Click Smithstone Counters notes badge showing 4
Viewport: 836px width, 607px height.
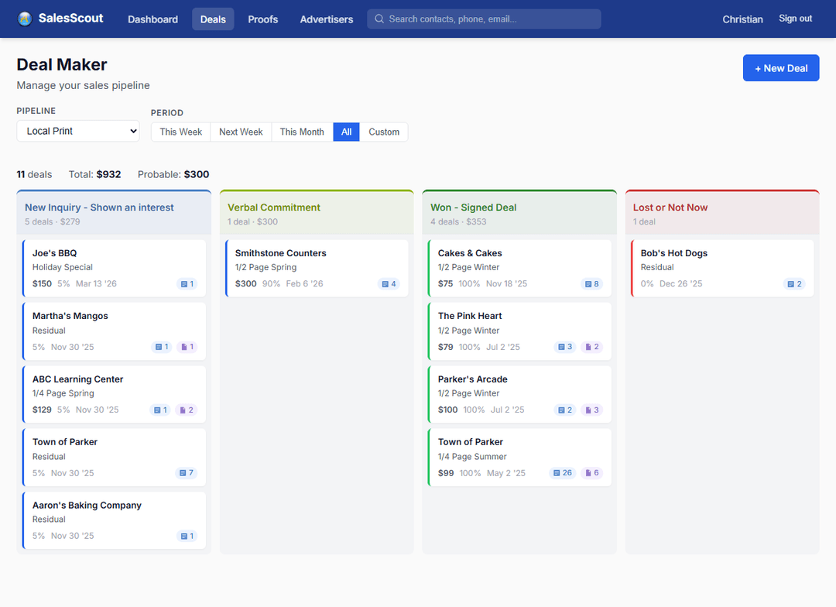pos(389,284)
